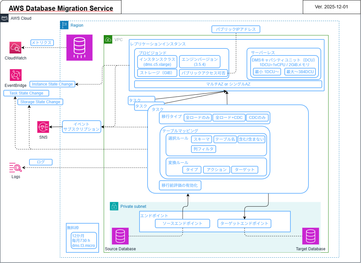Click the Private subnet lock icon
Screen dimensions: 361x263
pos(114,206)
